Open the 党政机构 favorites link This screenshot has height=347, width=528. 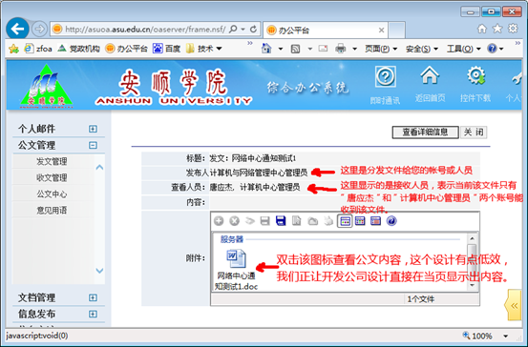tap(79, 49)
